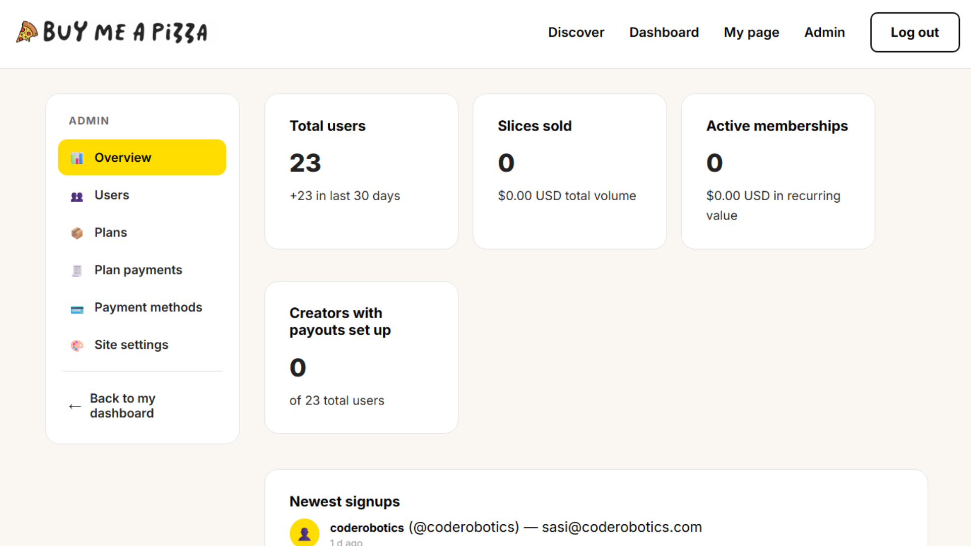Click the back arrow icon beside dashboard link
Viewport: 971px width, 546px height.
pyautogui.click(x=75, y=406)
